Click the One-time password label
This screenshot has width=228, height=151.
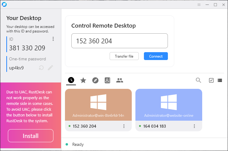click(x=28, y=59)
